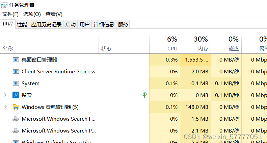Screen dimensions: 267x143
Task: Switch to the 启动 tab
Action: [x=71, y=25]
